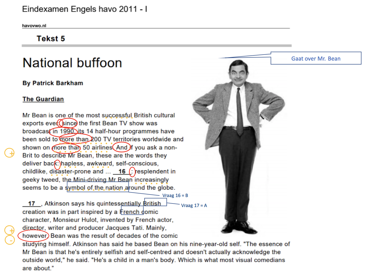Click the word "quintessentially"

pos(119,204)
